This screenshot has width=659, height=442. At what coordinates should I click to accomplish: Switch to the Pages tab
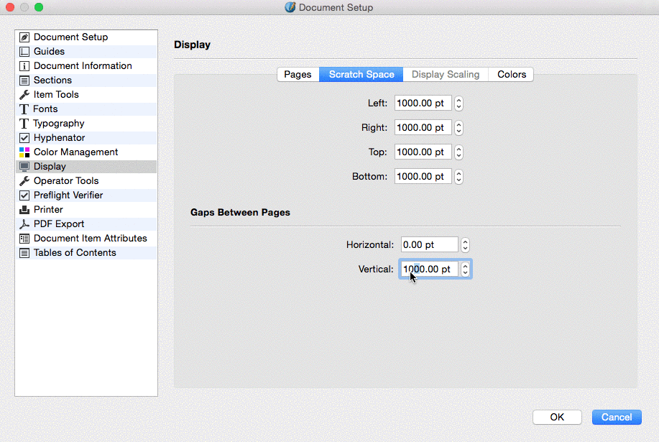coord(298,75)
